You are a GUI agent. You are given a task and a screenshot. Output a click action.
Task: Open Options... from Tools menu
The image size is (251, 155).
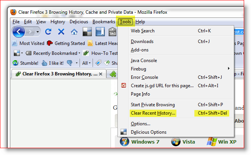[x=176, y=124]
